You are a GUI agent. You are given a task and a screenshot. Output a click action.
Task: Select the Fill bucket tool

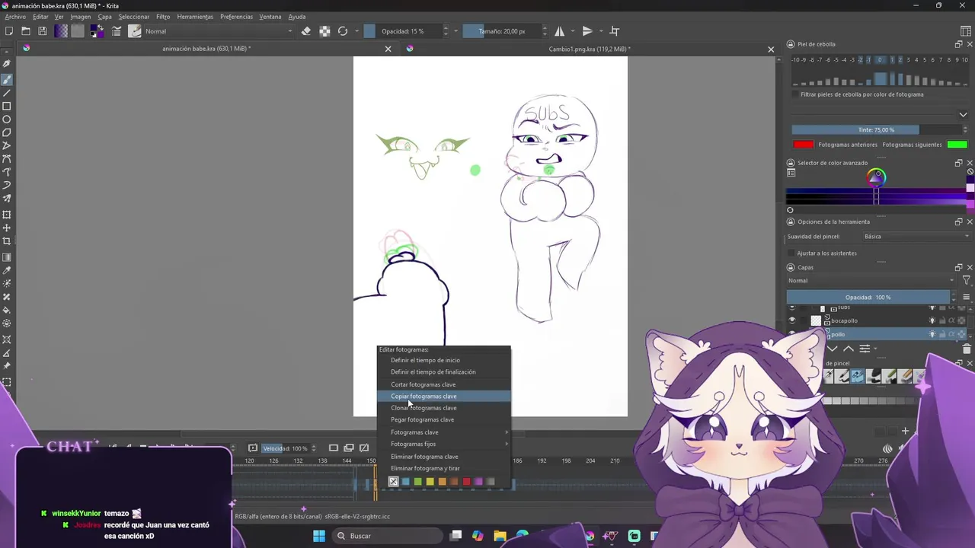(x=7, y=310)
